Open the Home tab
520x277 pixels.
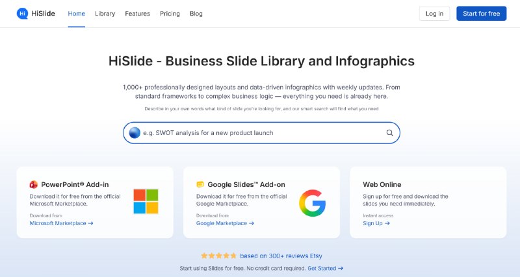pos(77,14)
